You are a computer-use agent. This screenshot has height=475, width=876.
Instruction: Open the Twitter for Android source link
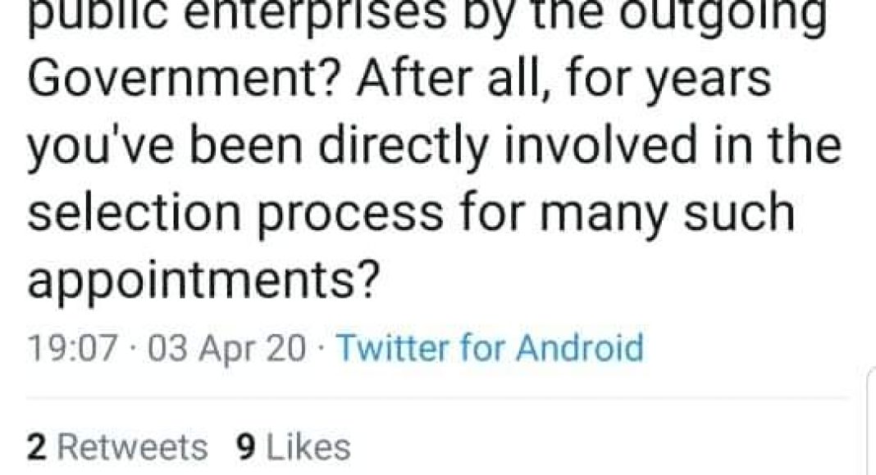[x=490, y=350]
